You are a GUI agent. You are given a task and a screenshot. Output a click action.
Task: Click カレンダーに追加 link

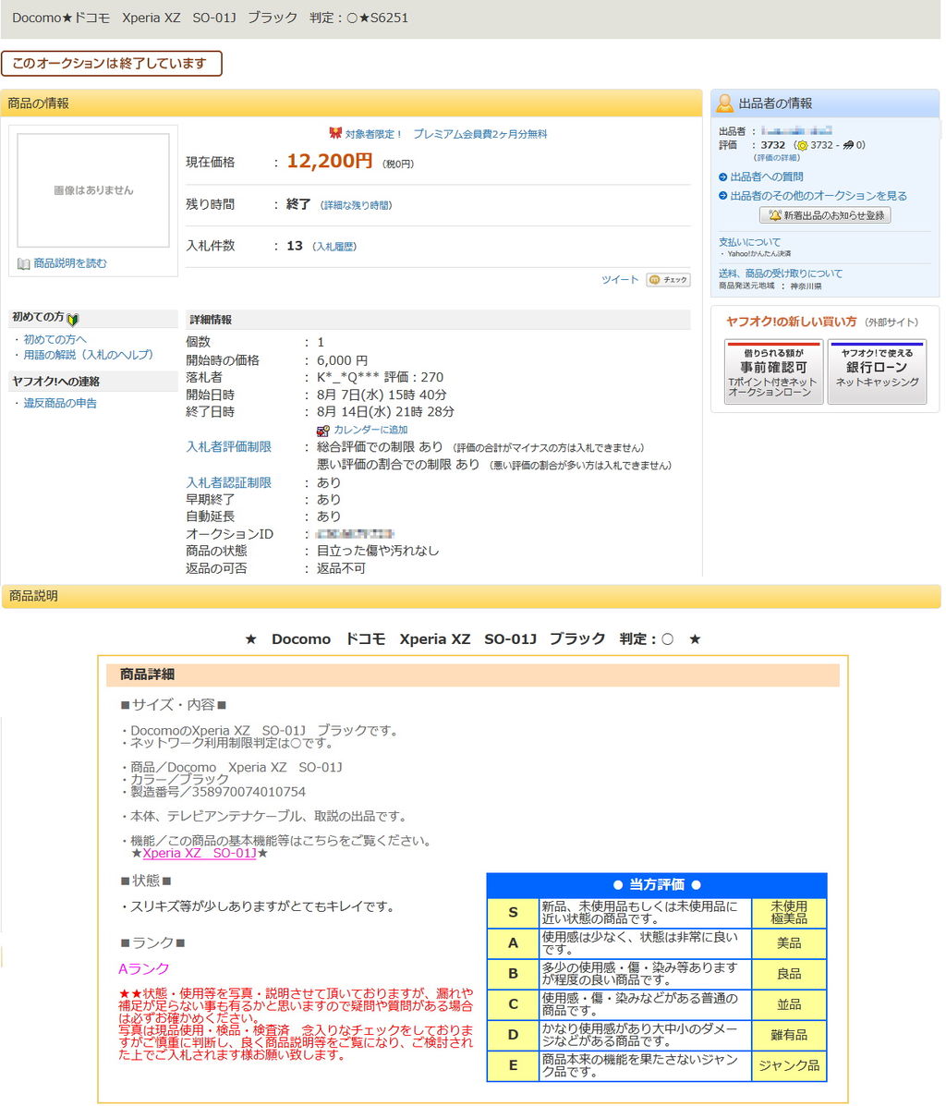pyautogui.click(x=370, y=430)
